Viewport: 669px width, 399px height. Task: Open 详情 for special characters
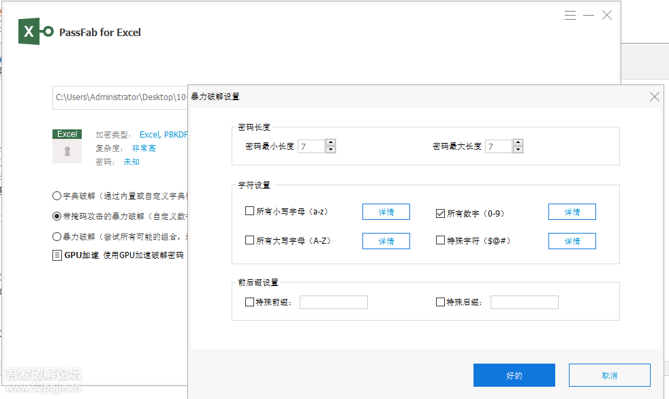click(572, 241)
